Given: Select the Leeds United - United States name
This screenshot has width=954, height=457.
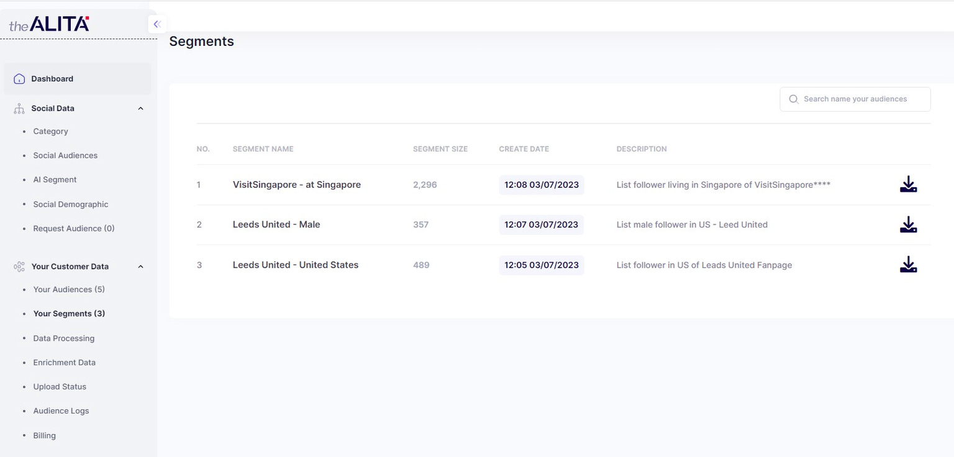Looking at the screenshot, I should [296, 265].
